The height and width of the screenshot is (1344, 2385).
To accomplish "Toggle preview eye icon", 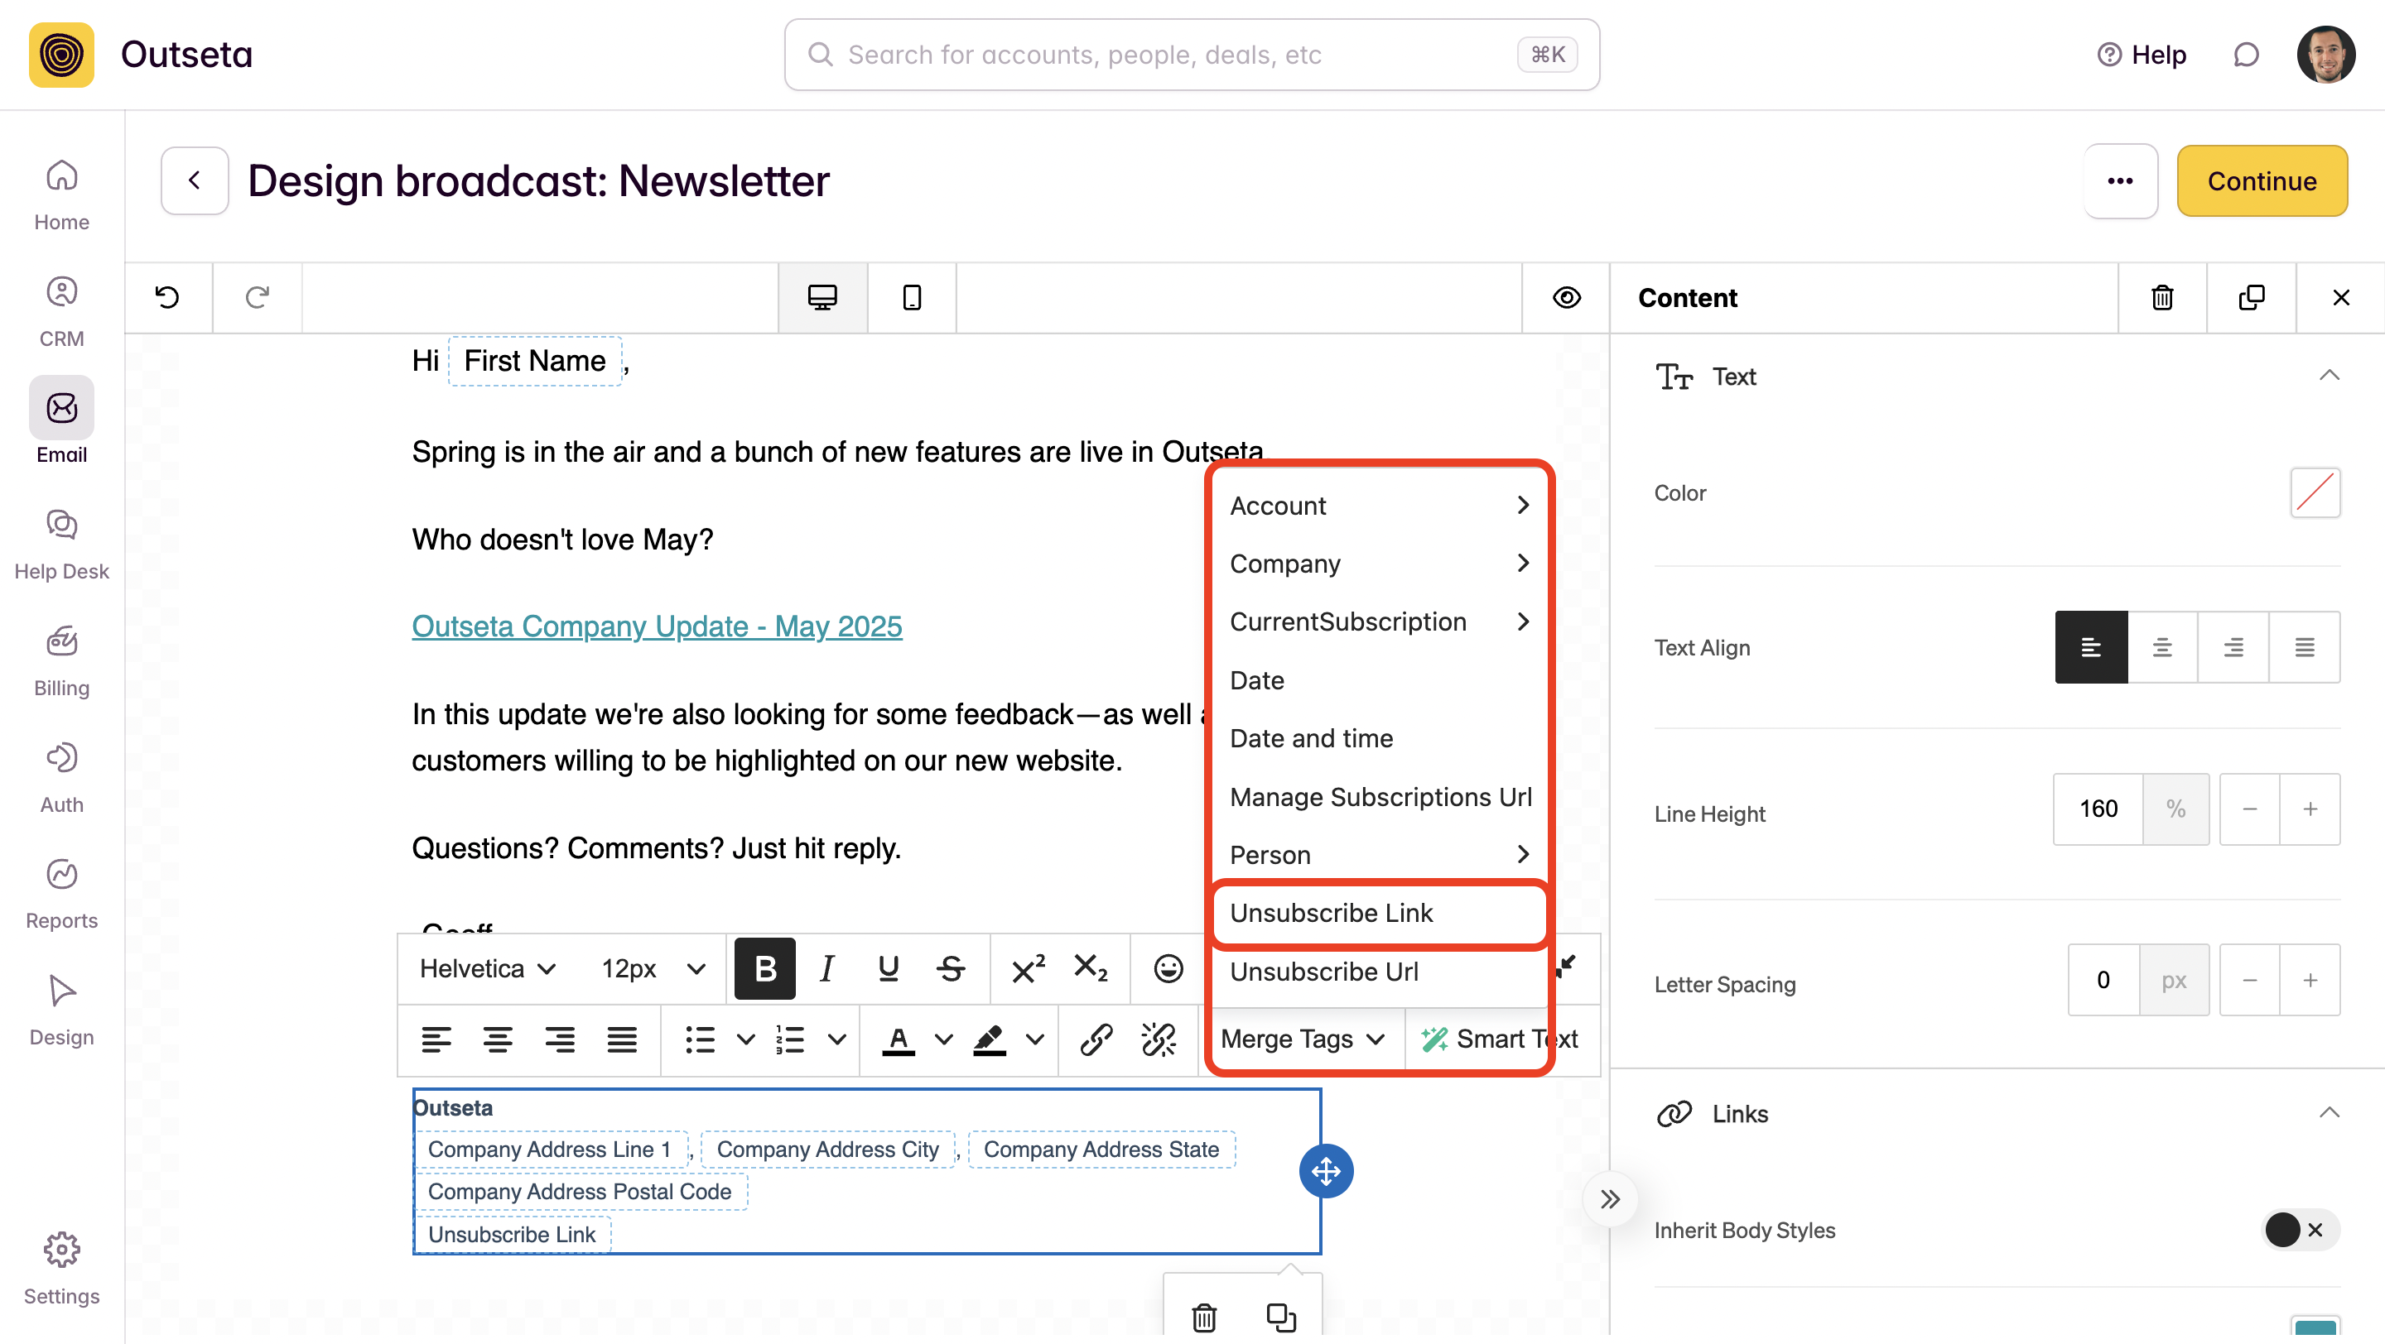I will click(1566, 297).
